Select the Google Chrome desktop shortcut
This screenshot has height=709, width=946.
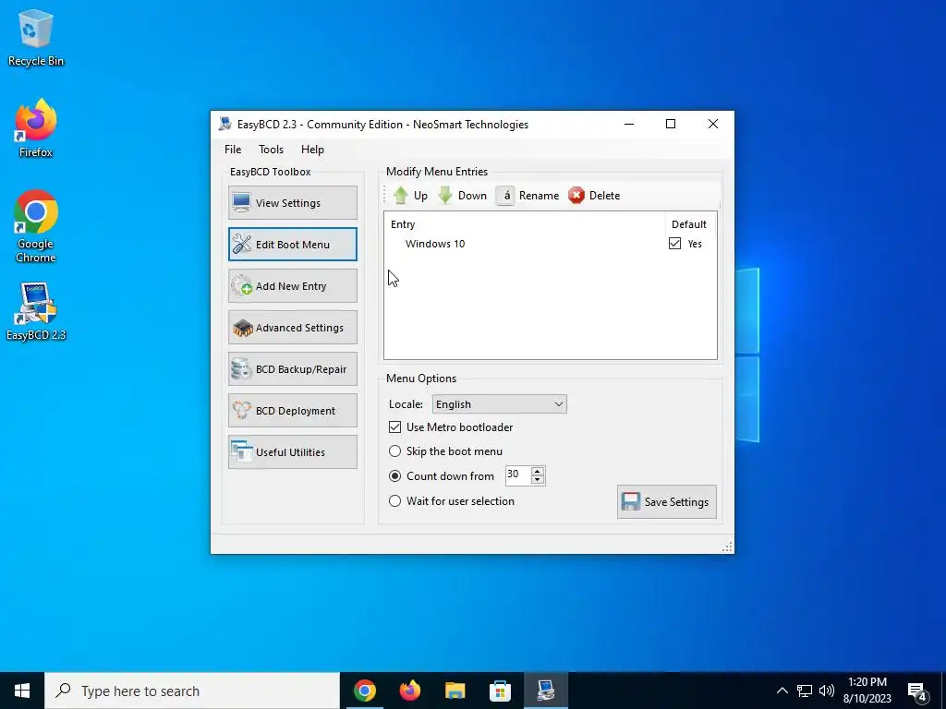coord(36,226)
